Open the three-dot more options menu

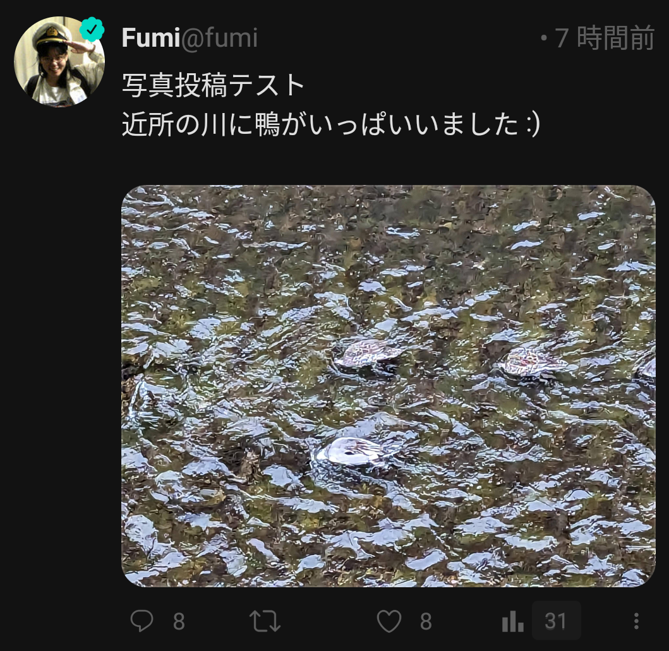click(636, 621)
